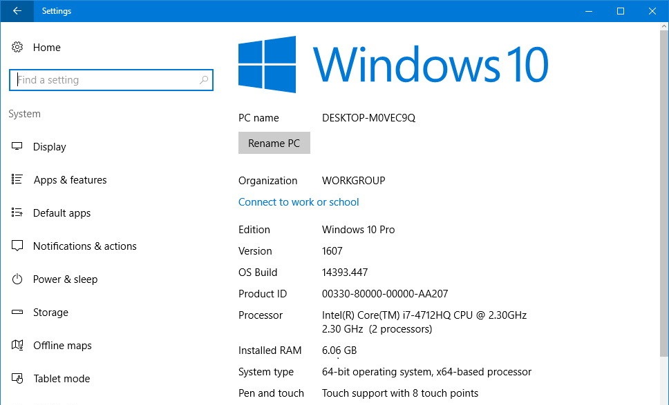669x405 pixels.
Task: Click the PC name DESKTOP-M0VEC9Q text
Action: coord(368,118)
